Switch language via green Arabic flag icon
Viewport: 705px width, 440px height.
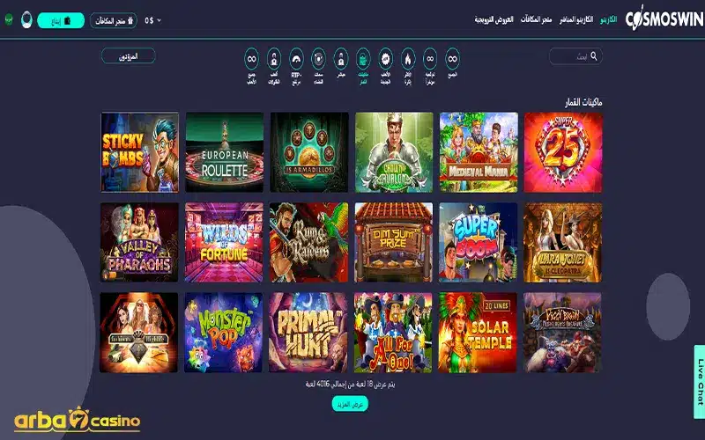point(9,19)
